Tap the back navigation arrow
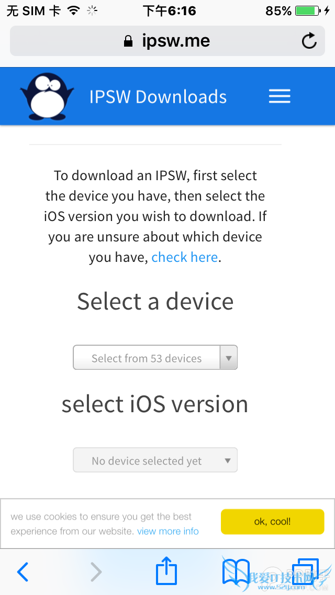Viewport: 335px width, 595px height. point(23,571)
